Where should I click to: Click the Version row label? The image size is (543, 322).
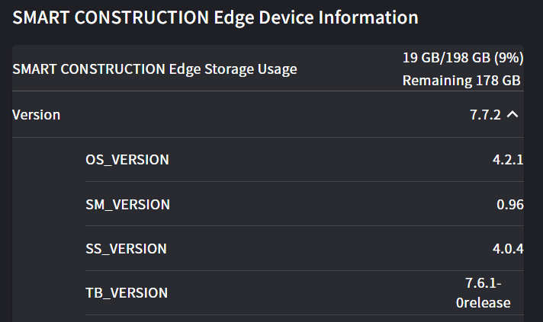point(37,115)
